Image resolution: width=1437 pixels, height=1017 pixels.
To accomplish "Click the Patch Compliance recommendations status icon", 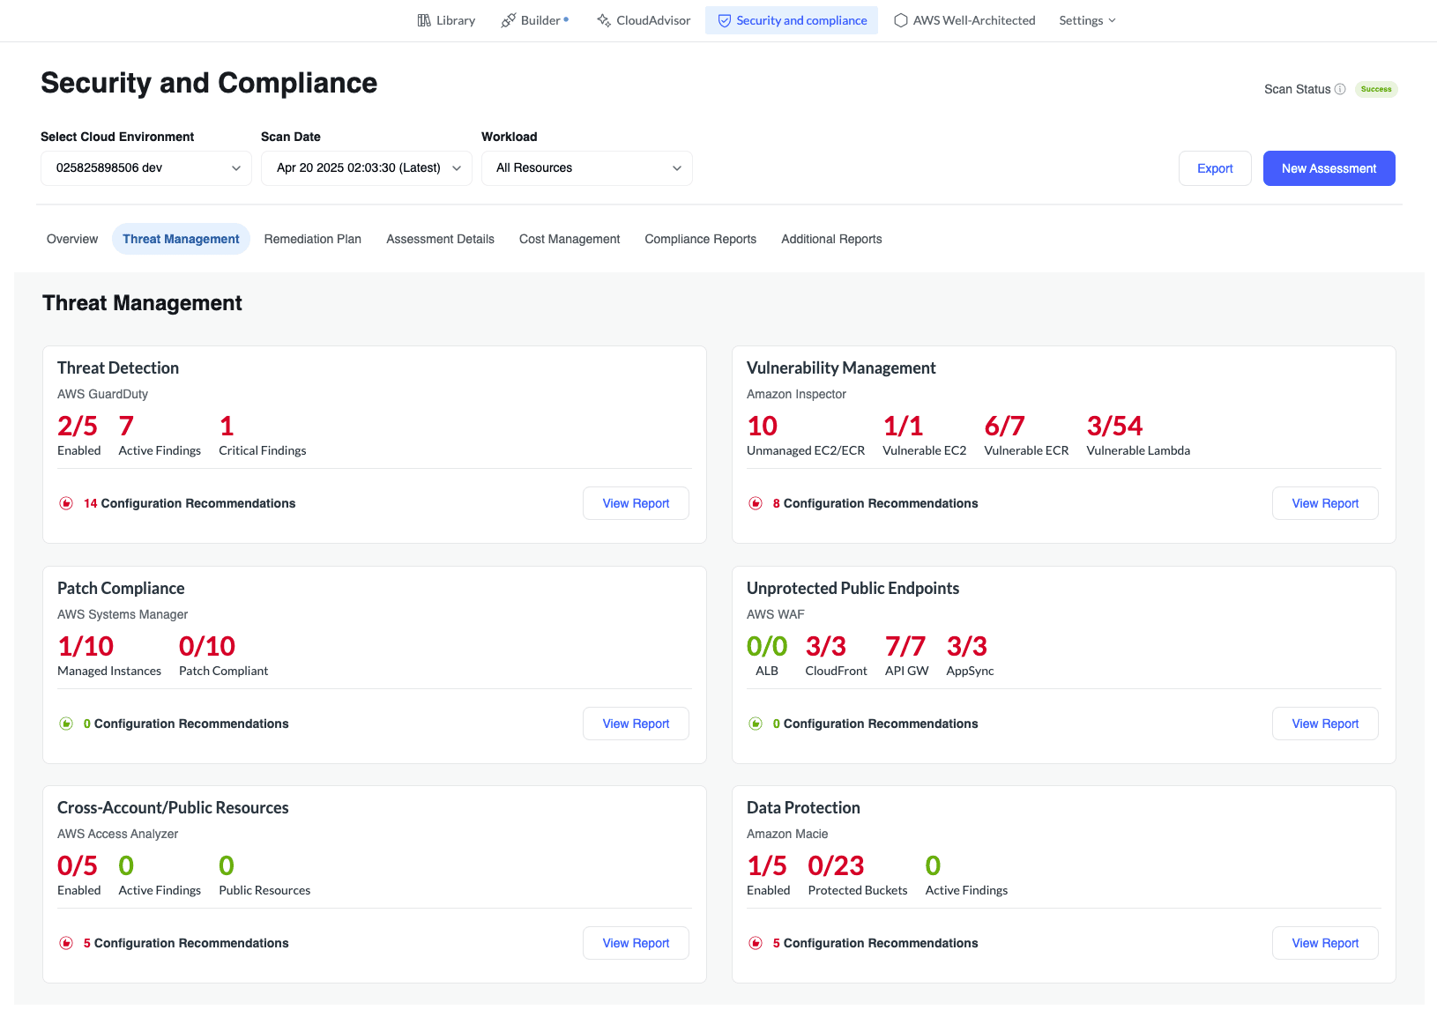I will (x=66, y=724).
